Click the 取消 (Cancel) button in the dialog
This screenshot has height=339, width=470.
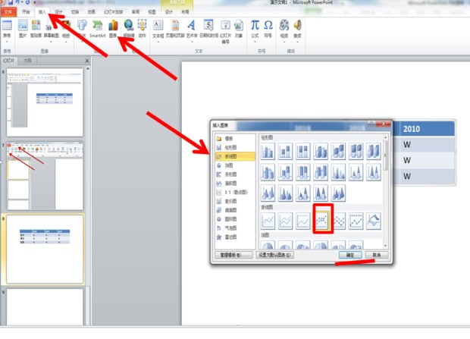[x=376, y=256]
